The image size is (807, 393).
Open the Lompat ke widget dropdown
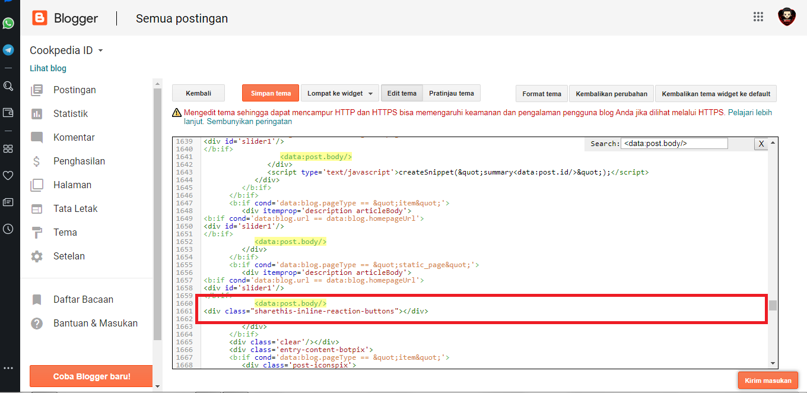tap(339, 93)
